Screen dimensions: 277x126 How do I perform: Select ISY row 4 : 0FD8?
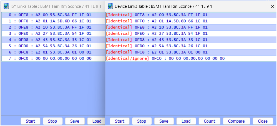pos(53,40)
